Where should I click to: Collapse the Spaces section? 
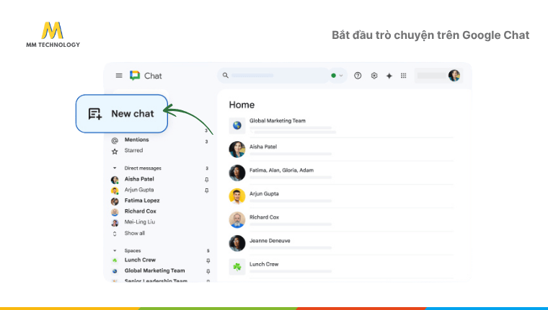(x=115, y=251)
